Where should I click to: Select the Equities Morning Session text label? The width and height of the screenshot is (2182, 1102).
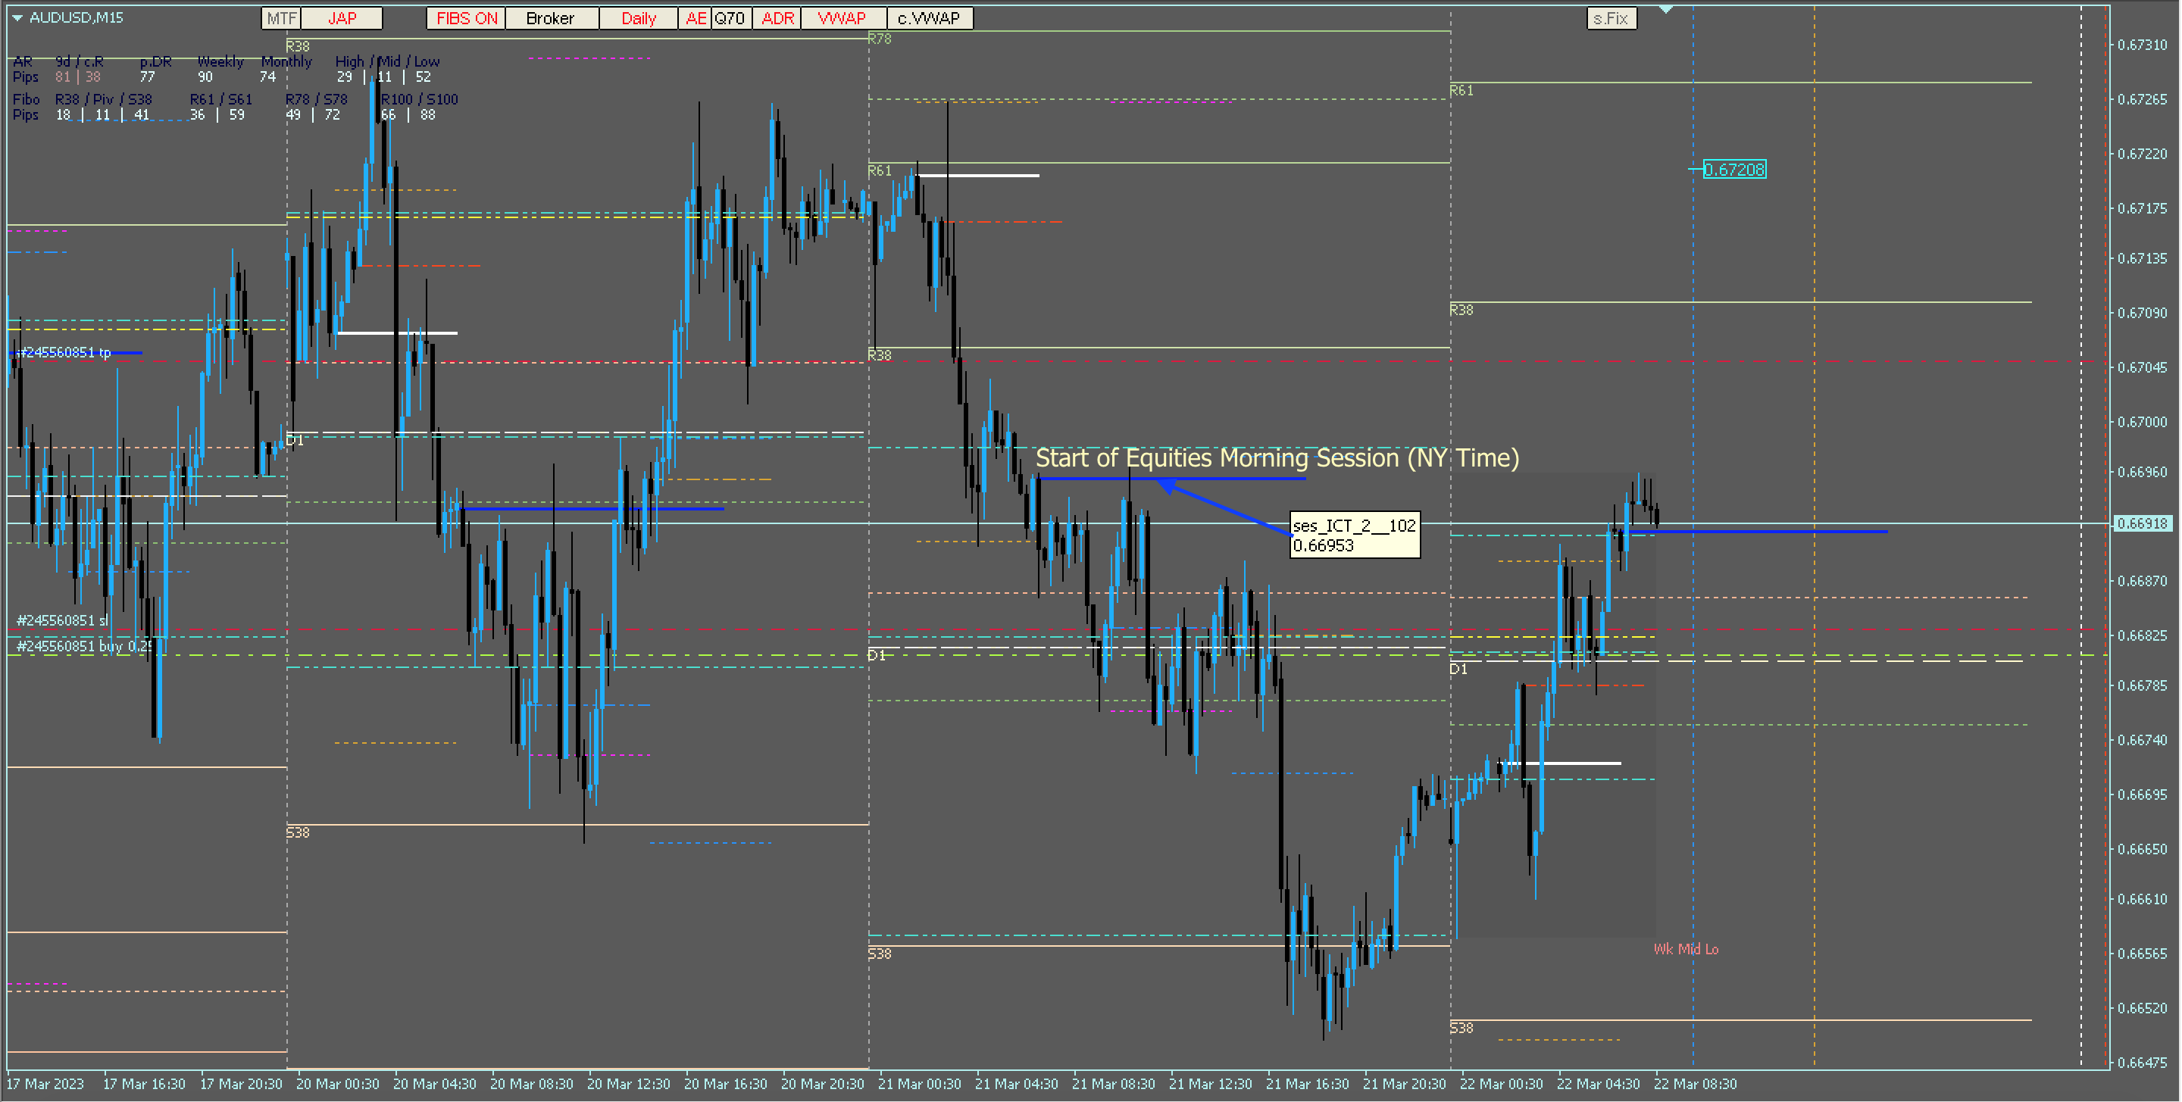point(1277,458)
